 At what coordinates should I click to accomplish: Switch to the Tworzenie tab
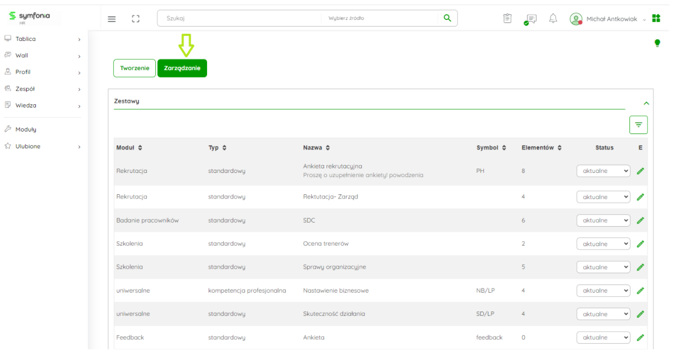pos(134,68)
